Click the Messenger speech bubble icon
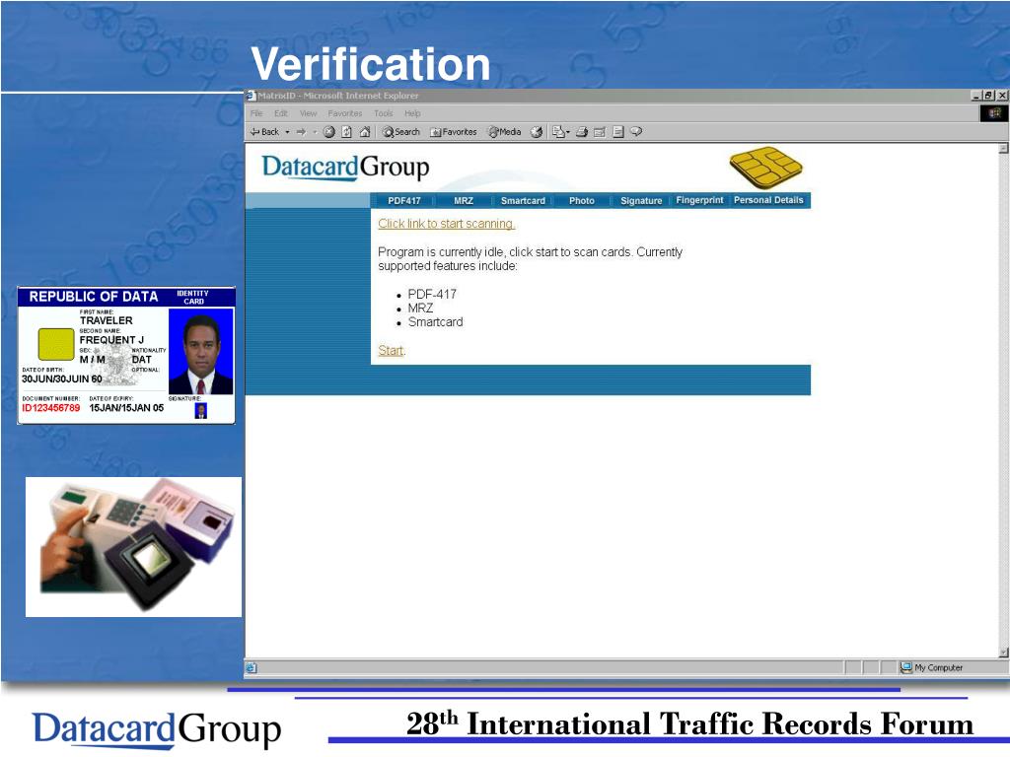The height and width of the screenshot is (757, 1010). coord(636,131)
